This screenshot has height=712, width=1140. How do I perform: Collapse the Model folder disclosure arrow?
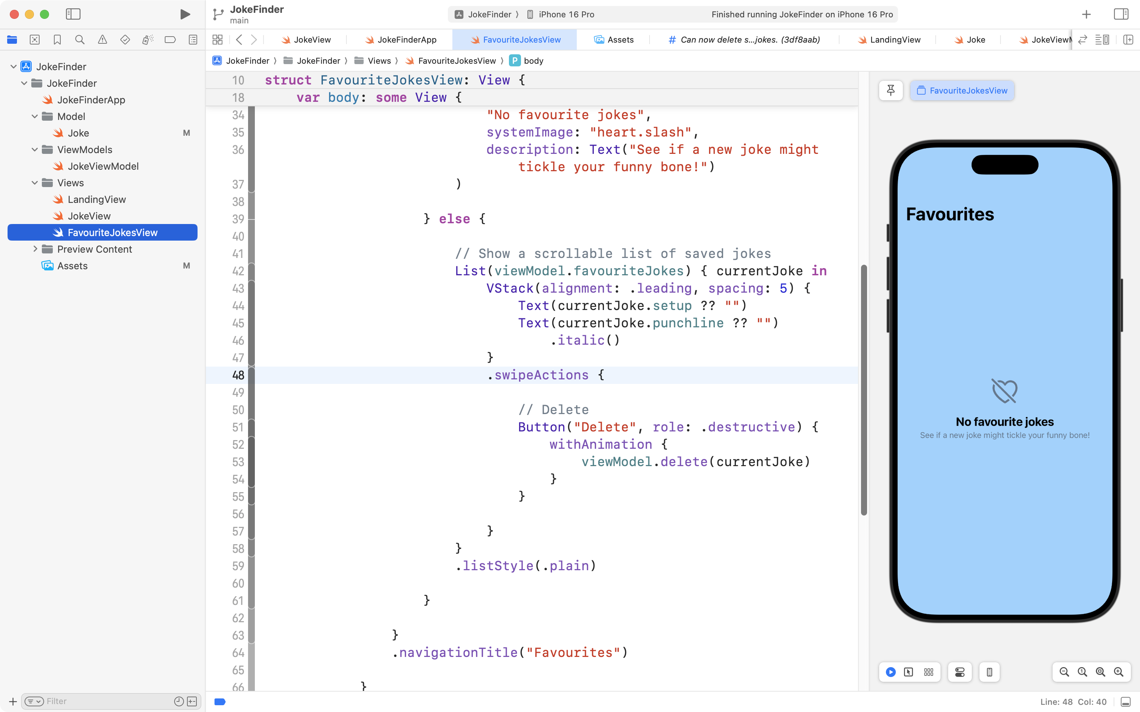34,116
